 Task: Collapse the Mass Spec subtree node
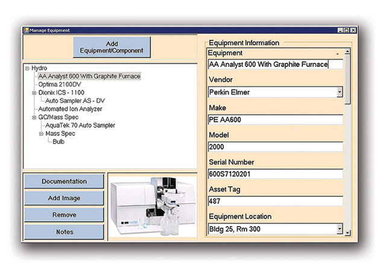(42, 134)
